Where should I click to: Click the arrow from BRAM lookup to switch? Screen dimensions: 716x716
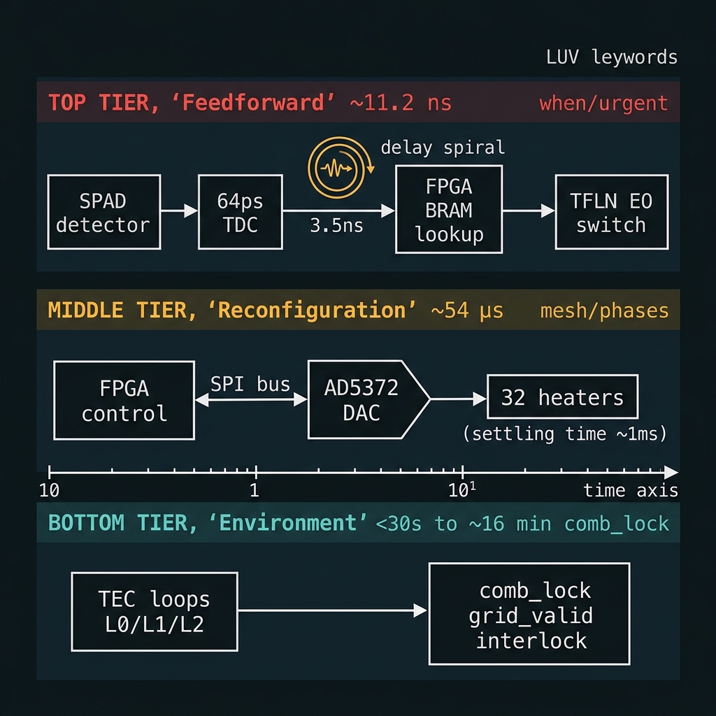point(529,210)
